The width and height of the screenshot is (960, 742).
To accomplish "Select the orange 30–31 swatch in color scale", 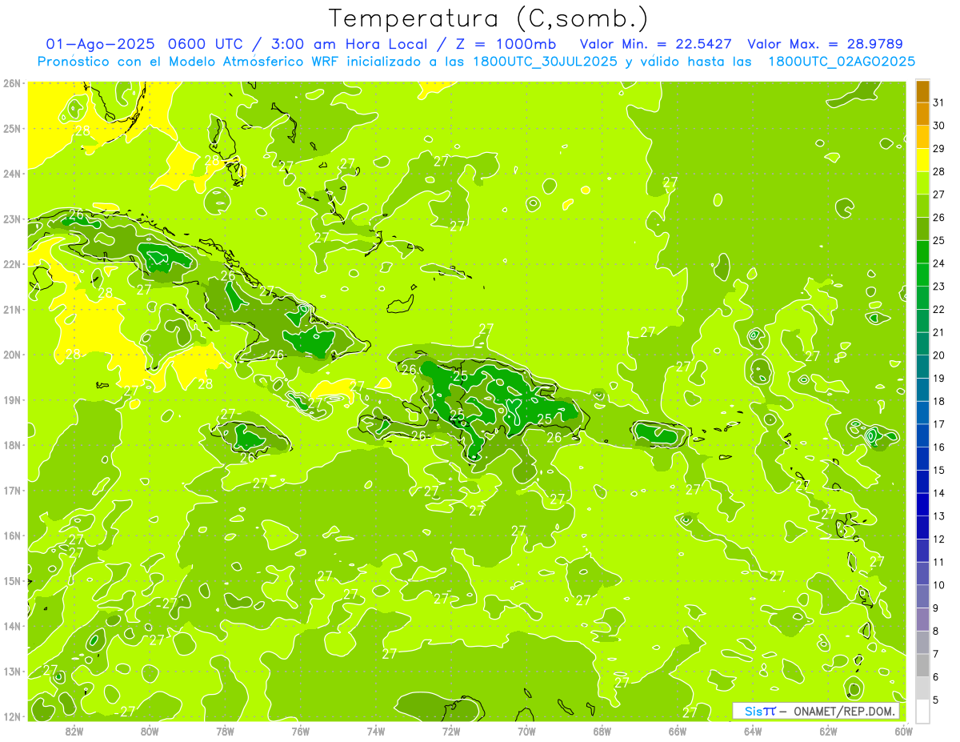I will pos(923,114).
